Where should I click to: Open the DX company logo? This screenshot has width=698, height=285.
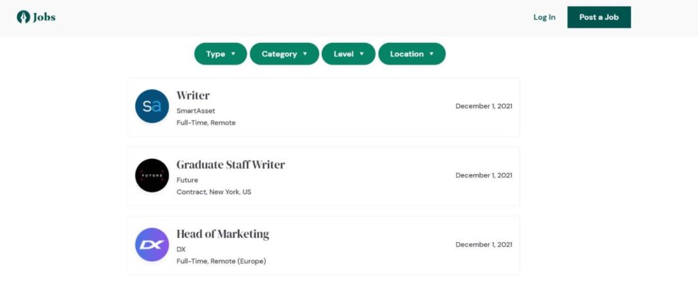coord(152,245)
